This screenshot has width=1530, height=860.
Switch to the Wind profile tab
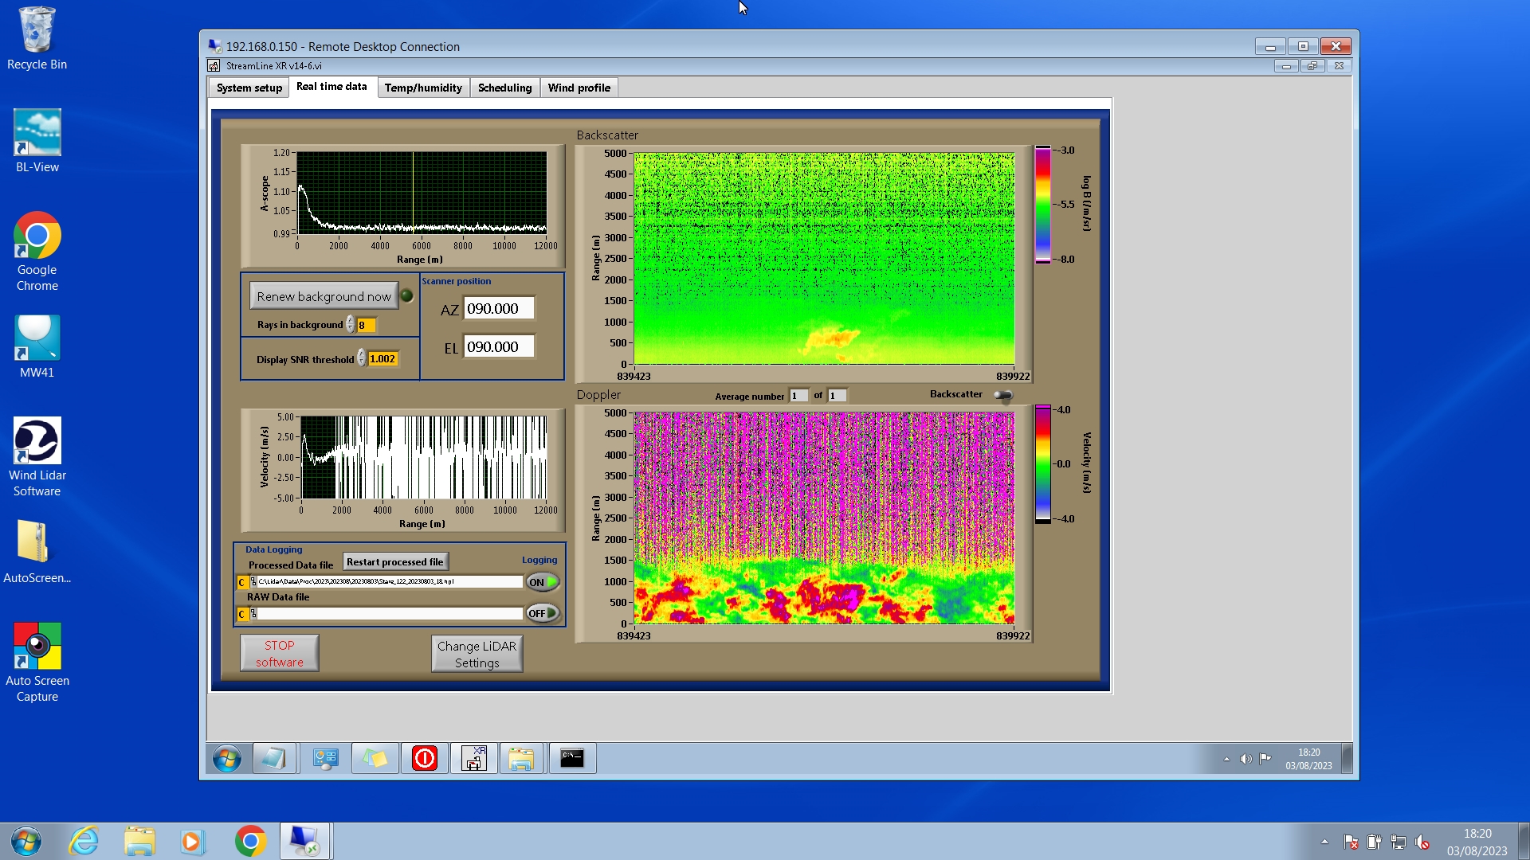579,88
